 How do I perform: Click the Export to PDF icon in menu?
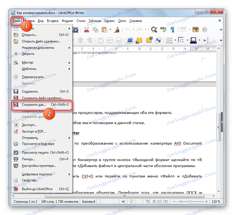[x=16, y=131]
